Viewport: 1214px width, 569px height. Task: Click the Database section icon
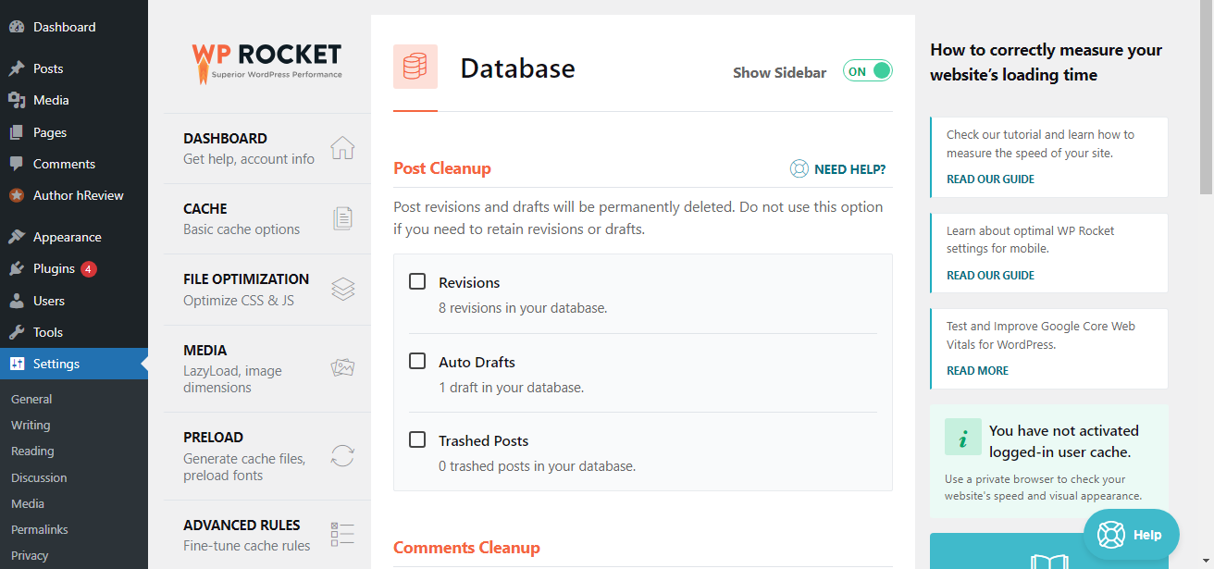pyautogui.click(x=415, y=68)
